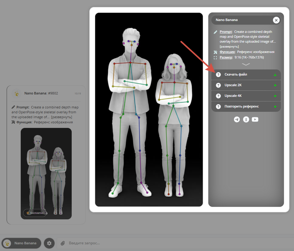Click the Prompt link in side panel
The image size is (294, 251).
point(226,32)
